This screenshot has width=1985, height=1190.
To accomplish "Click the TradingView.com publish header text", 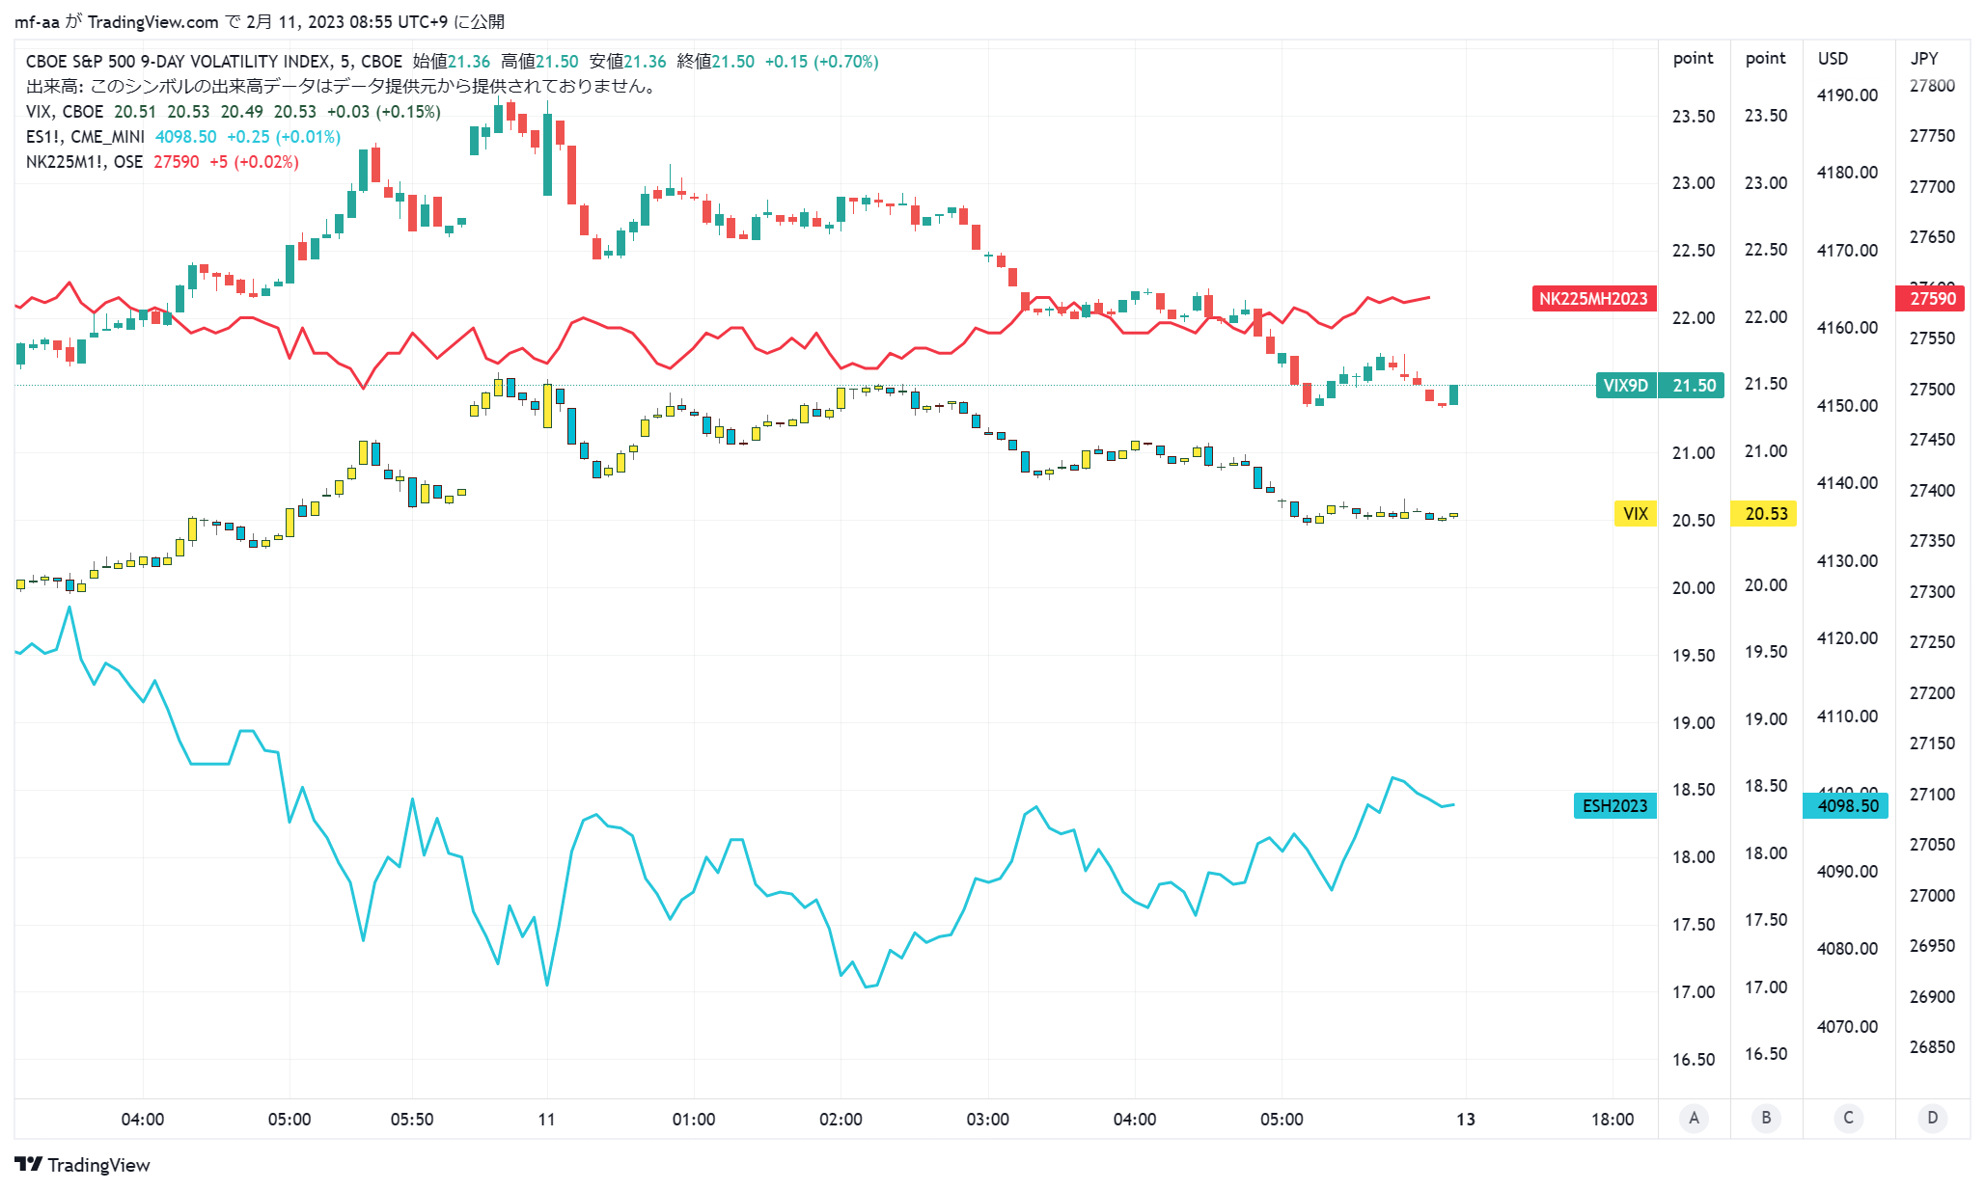I will coord(260,21).
